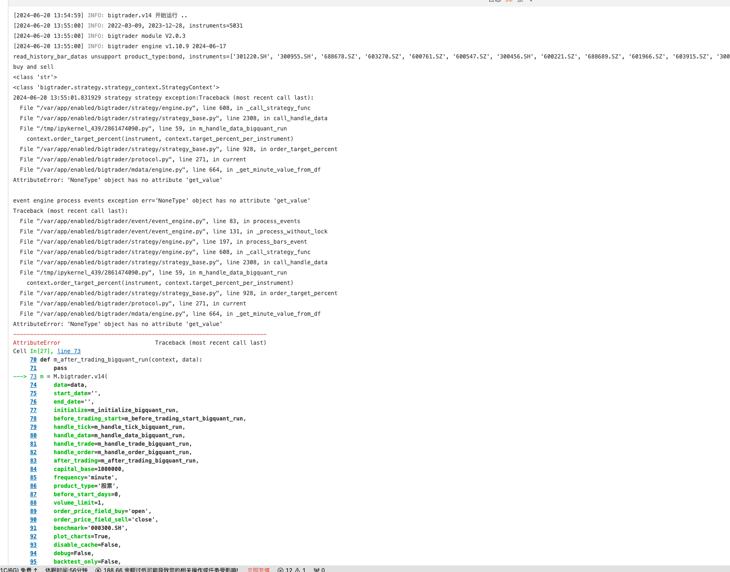Click line number 94 beside debug=False
Image resolution: width=730 pixels, height=572 pixels.
[33, 553]
